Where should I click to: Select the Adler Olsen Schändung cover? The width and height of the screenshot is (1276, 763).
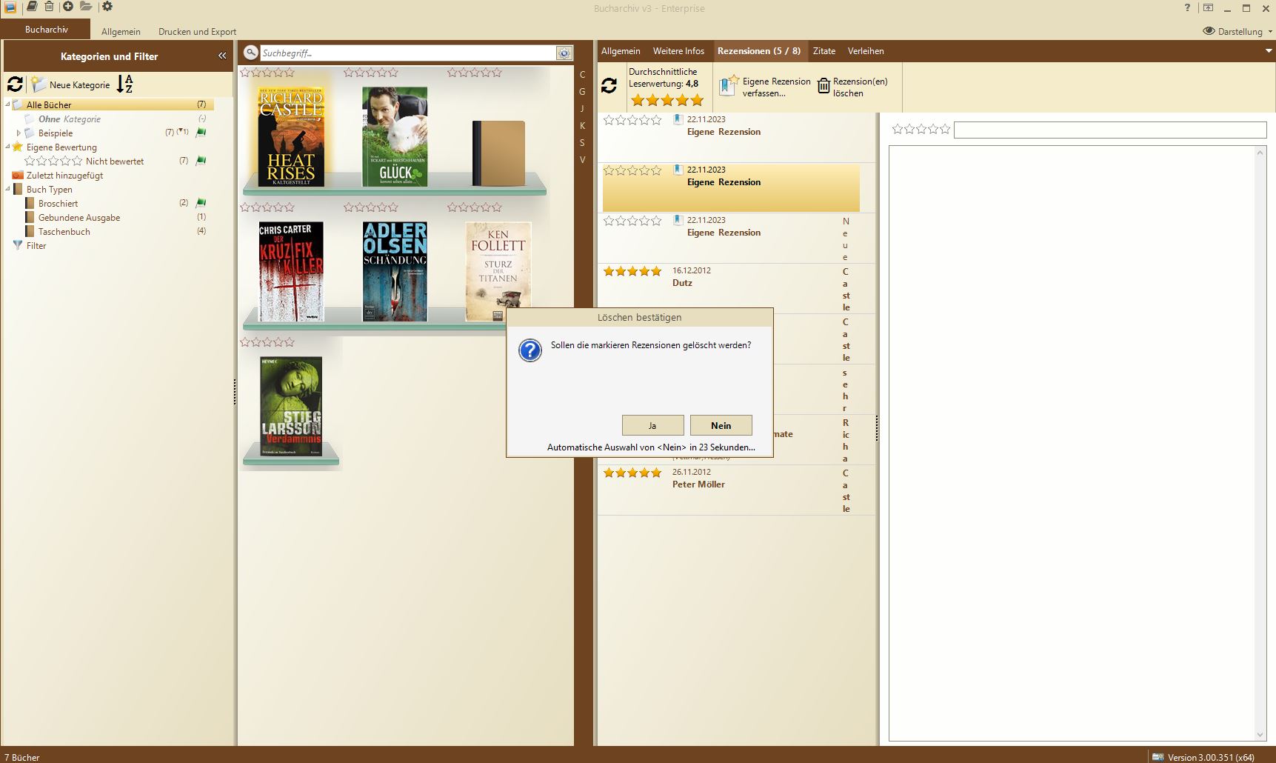click(x=395, y=271)
